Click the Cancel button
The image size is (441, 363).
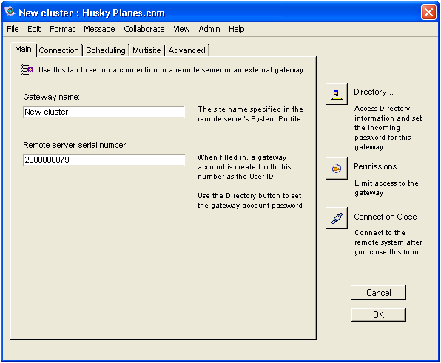(378, 293)
